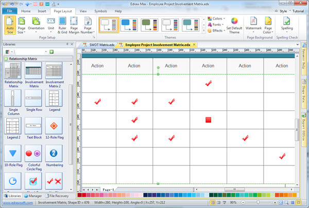The image size is (309, 208).
Task: Open the Export Office side panel
Action: (304, 129)
